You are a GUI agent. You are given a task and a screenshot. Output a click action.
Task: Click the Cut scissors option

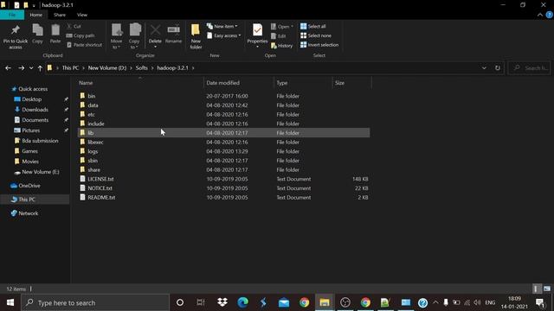point(74,27)
